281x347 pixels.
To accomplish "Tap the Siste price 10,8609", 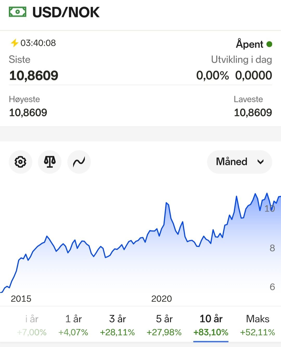I will pos(34,76).
